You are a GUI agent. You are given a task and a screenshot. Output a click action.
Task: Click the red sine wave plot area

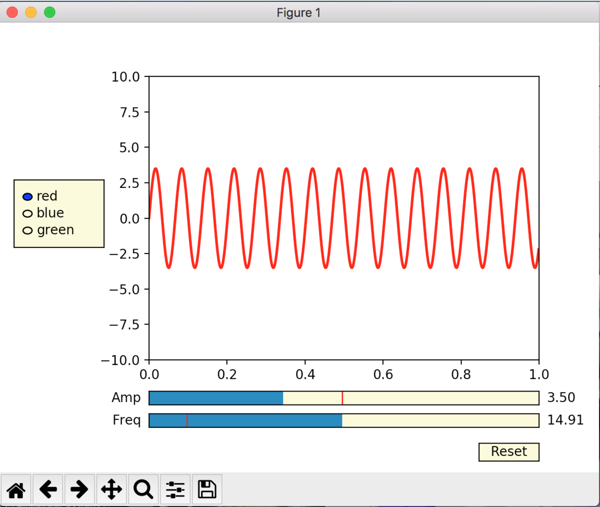click(x=344, y=218)
